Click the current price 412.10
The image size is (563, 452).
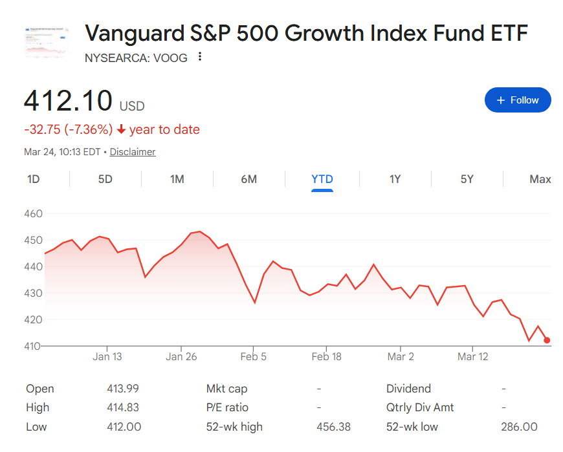coord(68,101)
